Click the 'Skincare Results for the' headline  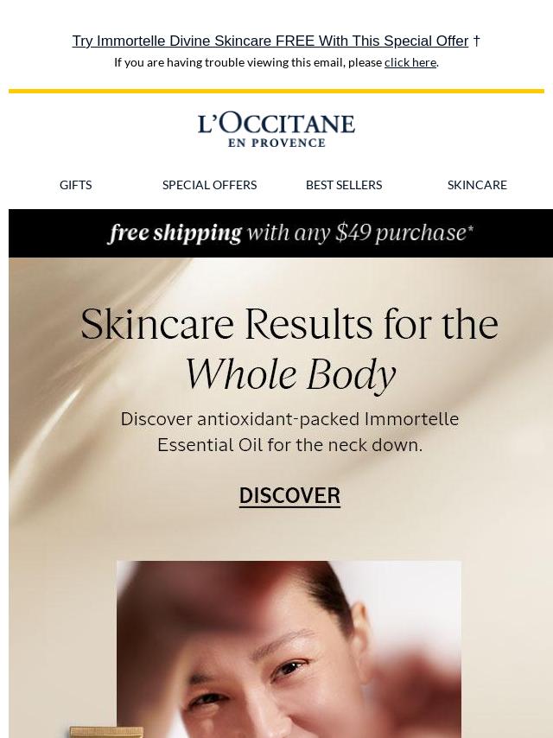tap(289, 324)
